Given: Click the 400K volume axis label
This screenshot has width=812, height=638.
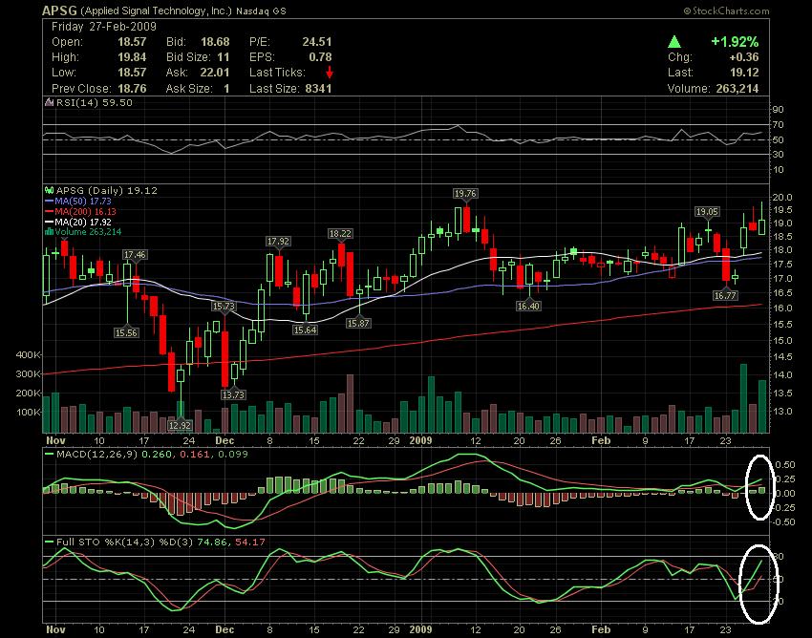Looking at the screenshot, I should pyautogui.click(x=28, y=355).
